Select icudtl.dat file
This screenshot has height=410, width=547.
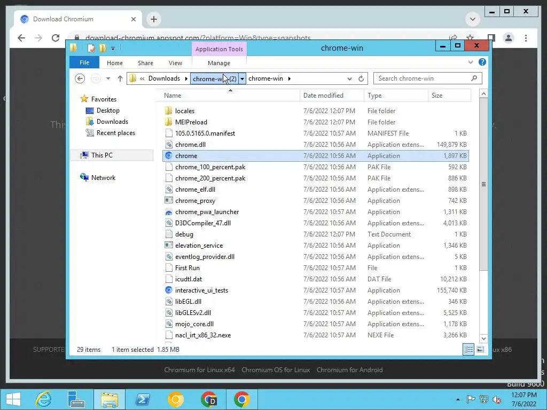(189, 279)
